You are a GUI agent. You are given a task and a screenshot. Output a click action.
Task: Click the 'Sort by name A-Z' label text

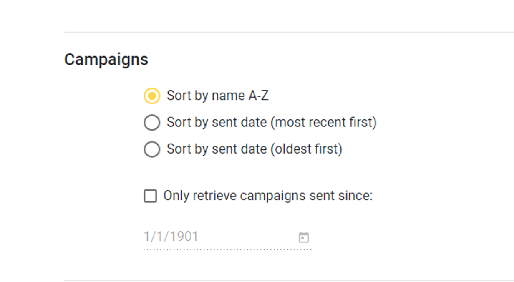pos(217,96)
